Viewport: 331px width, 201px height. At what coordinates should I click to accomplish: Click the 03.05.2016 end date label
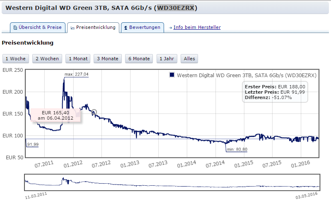click(307, 196)
